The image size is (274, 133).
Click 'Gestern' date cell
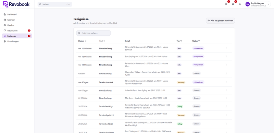82,73
